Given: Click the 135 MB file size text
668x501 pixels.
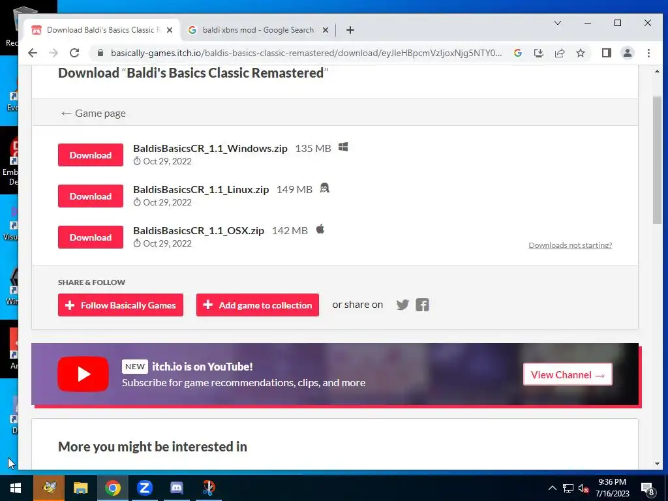Looking at the screenshot, I should tap(313, 148).
